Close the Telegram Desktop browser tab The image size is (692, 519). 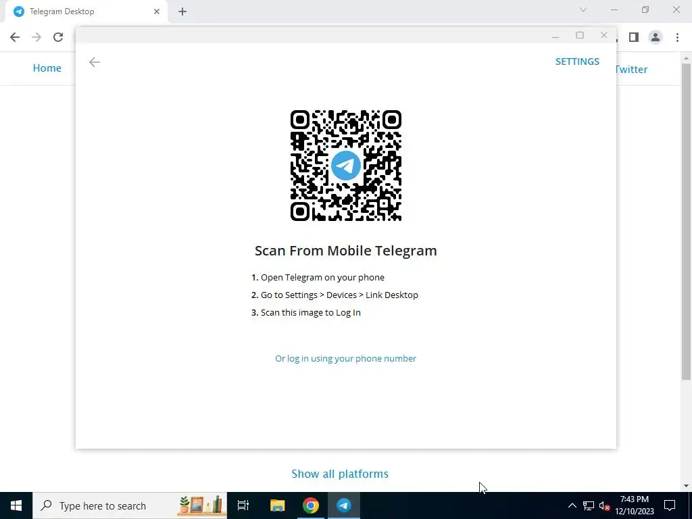pos(157,11)
